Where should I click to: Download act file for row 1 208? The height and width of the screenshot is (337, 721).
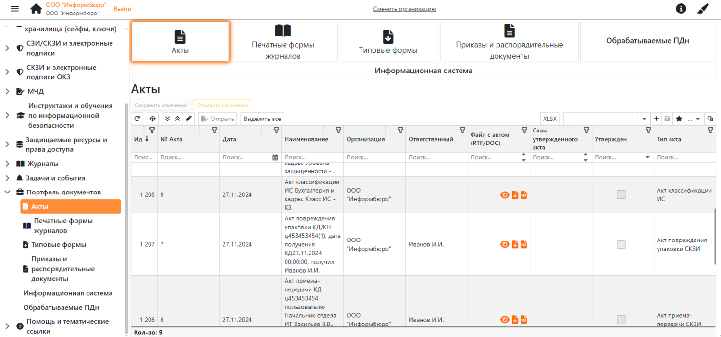coord(515,195)
